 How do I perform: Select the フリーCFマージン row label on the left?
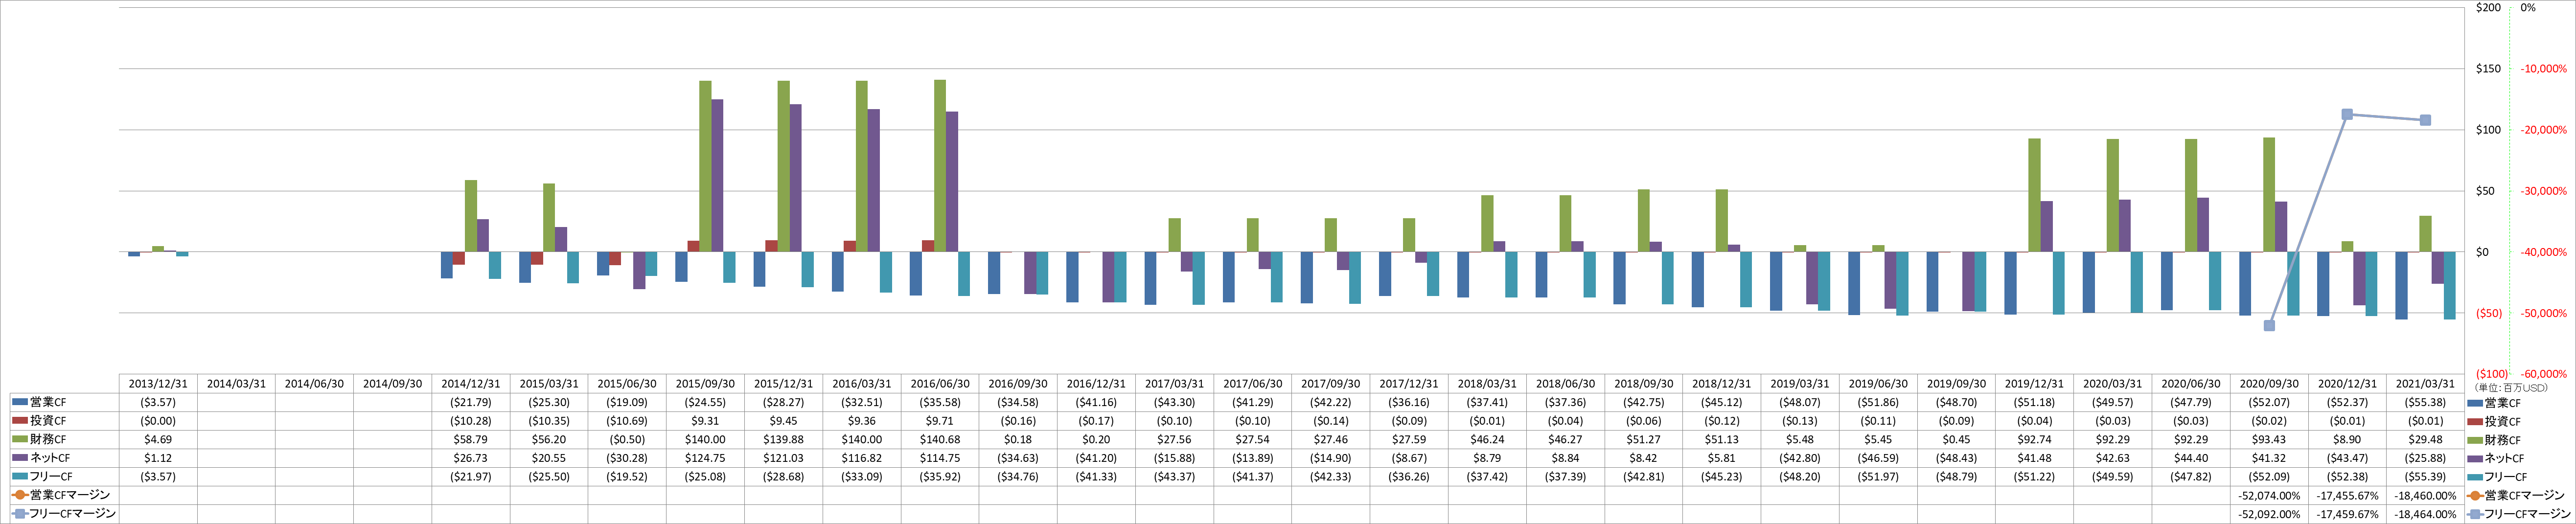pos(73,513)
